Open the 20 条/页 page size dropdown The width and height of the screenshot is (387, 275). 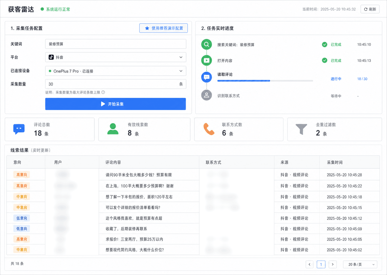tap(360, 264)
